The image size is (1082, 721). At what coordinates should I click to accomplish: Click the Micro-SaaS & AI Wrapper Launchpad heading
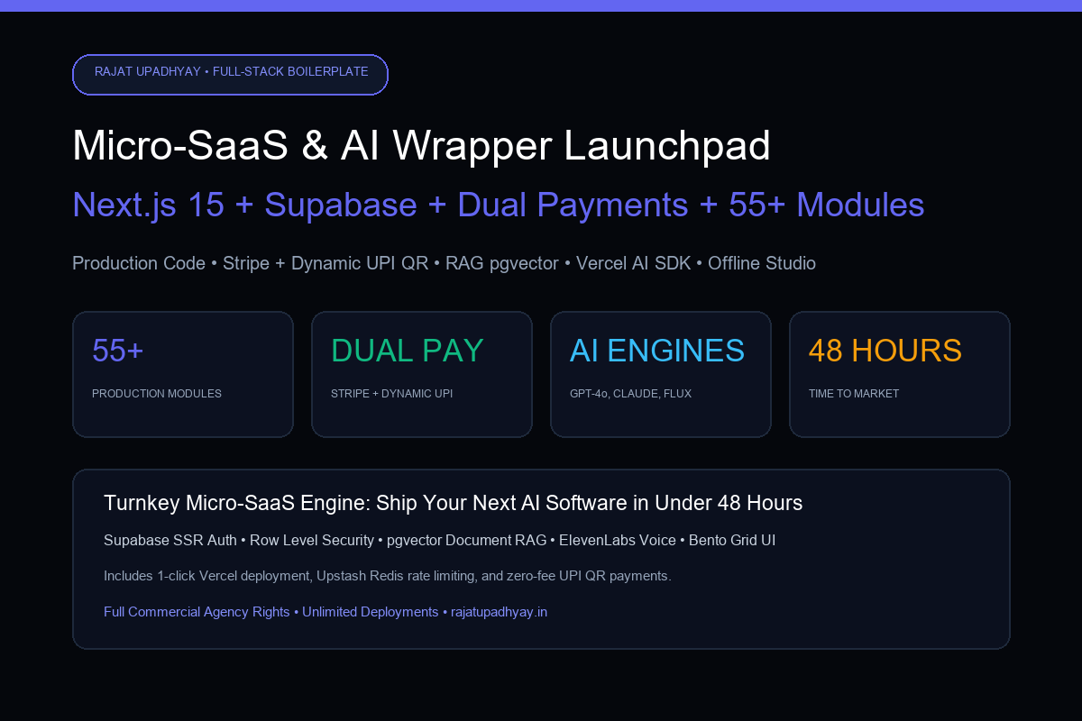(x=421, y=146)
